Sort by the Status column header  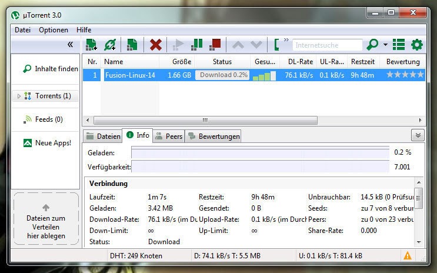[222, 62]
